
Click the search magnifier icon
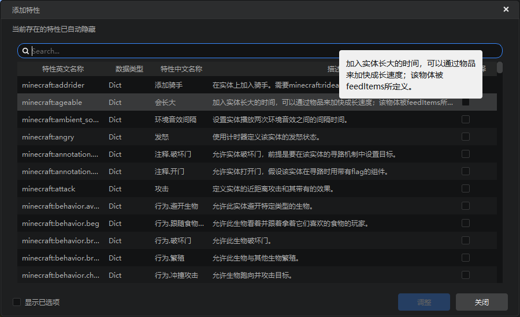[x=25, y=51]
